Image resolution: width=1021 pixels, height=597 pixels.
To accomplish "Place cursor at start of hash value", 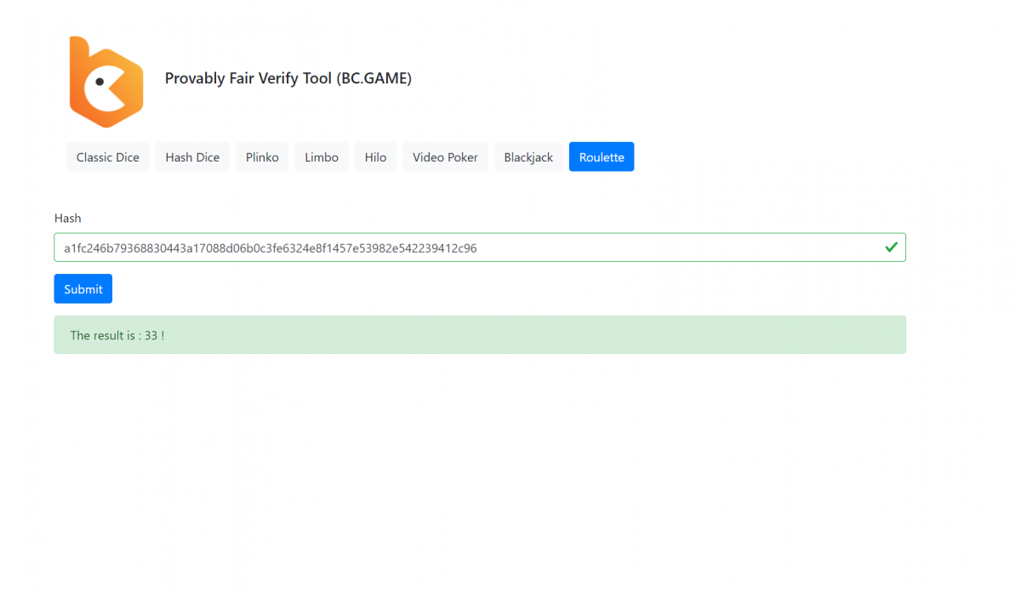I will (64, 247).
